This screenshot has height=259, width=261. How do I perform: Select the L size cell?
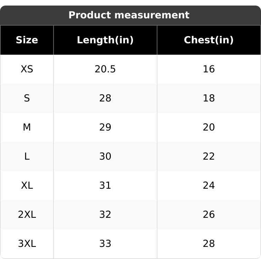[27, 157]
